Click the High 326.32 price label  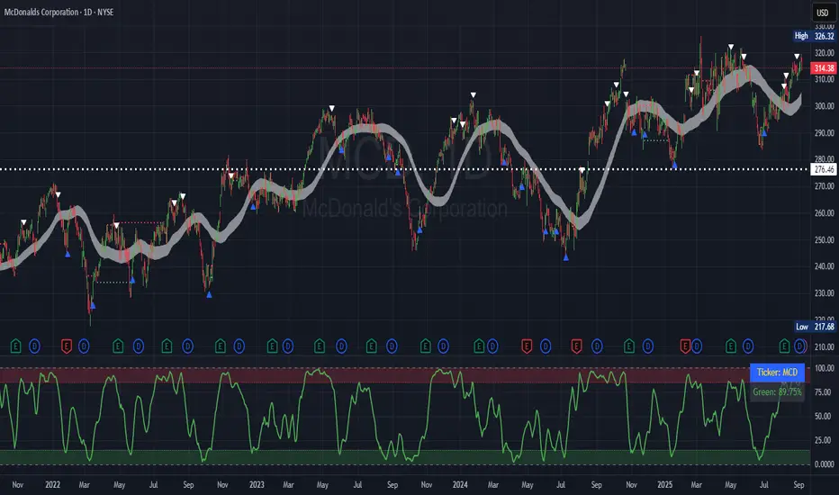[815, 36]
